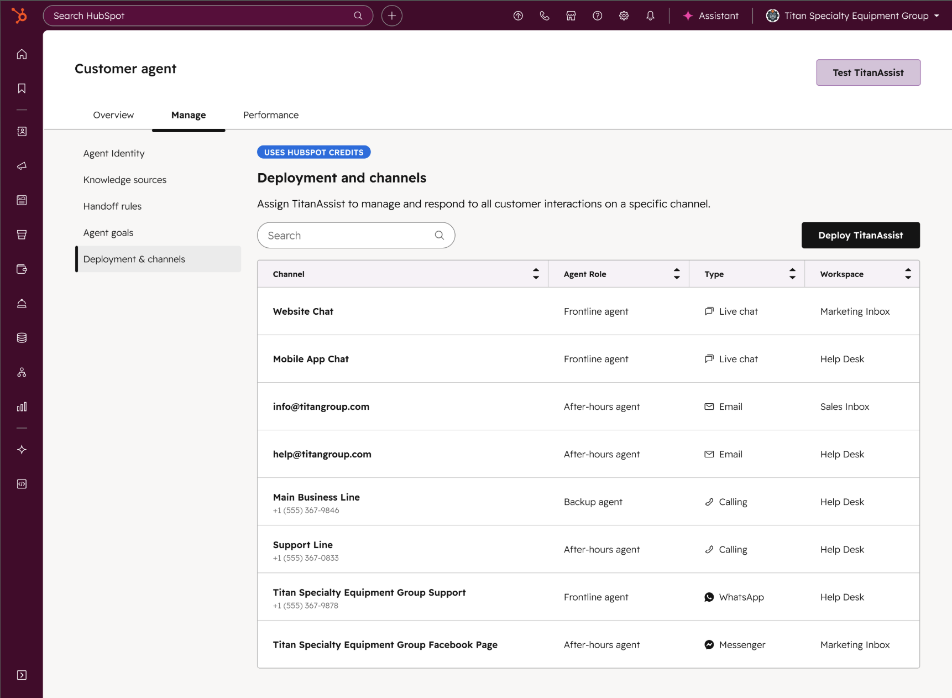Click the phone number +1 (555) 367-9878

click(306, 606)
